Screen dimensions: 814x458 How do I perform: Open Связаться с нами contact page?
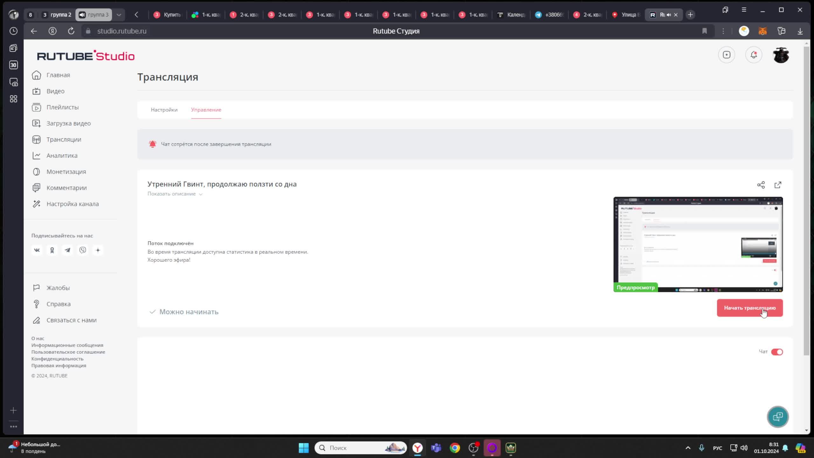(x=64, y=320)
